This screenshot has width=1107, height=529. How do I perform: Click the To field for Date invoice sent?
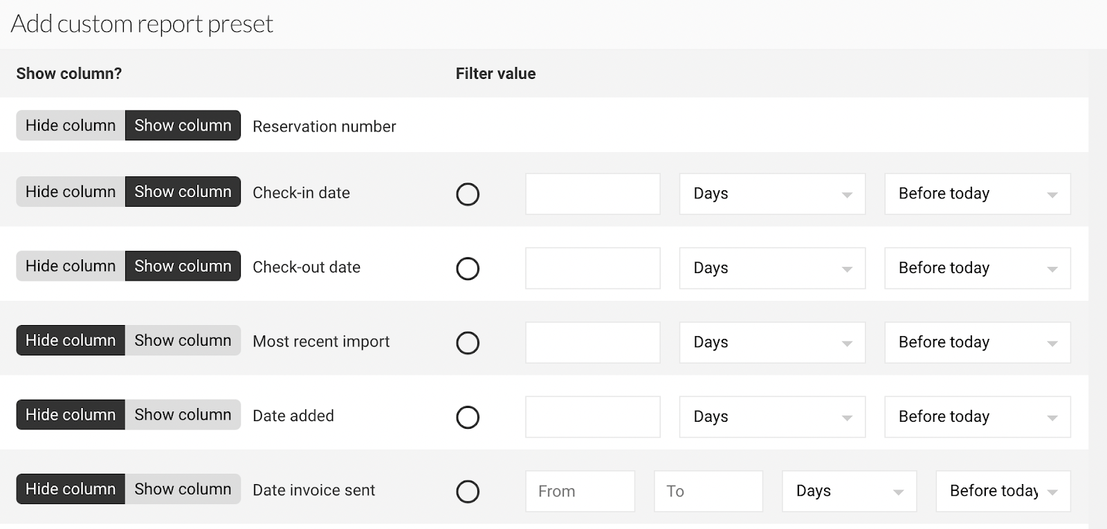[708, 491]
